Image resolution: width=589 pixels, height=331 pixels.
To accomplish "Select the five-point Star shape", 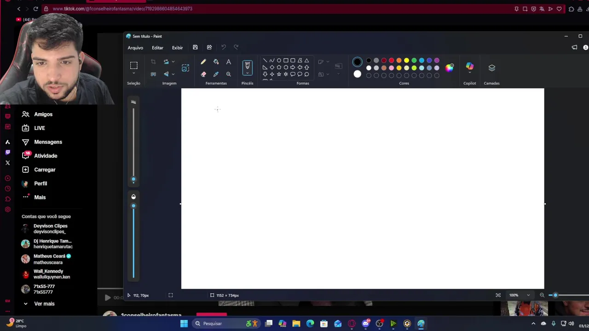I will click(x=279, y=74).
